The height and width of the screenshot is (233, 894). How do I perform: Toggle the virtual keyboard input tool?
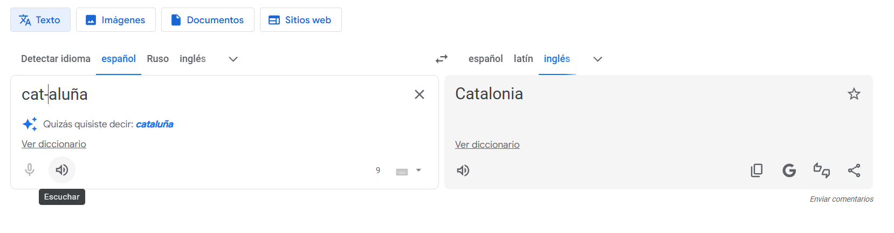402,172
